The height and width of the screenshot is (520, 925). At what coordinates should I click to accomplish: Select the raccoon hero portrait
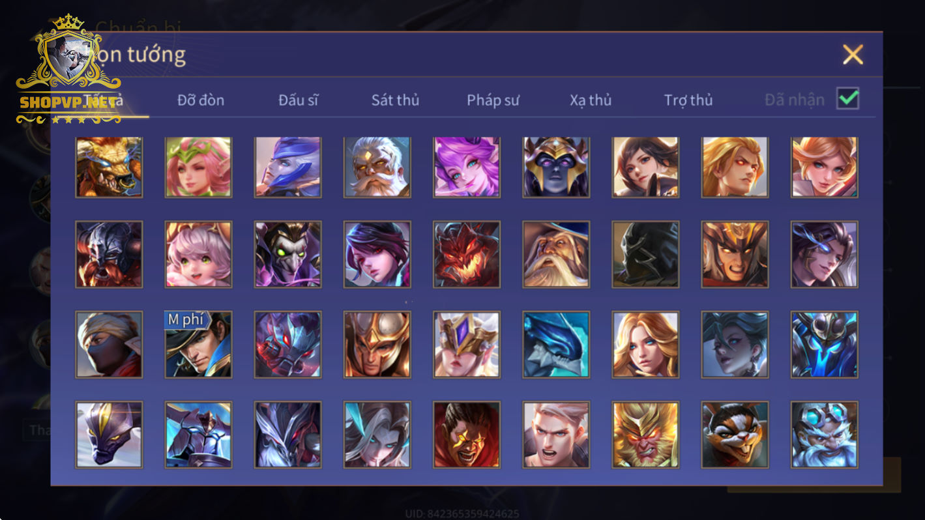[x=735, y=435]
